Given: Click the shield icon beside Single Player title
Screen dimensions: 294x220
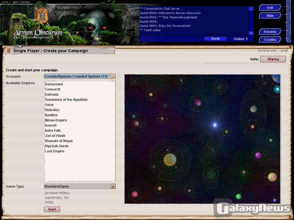Looking at the screenshot, I should tap(9, 50).
